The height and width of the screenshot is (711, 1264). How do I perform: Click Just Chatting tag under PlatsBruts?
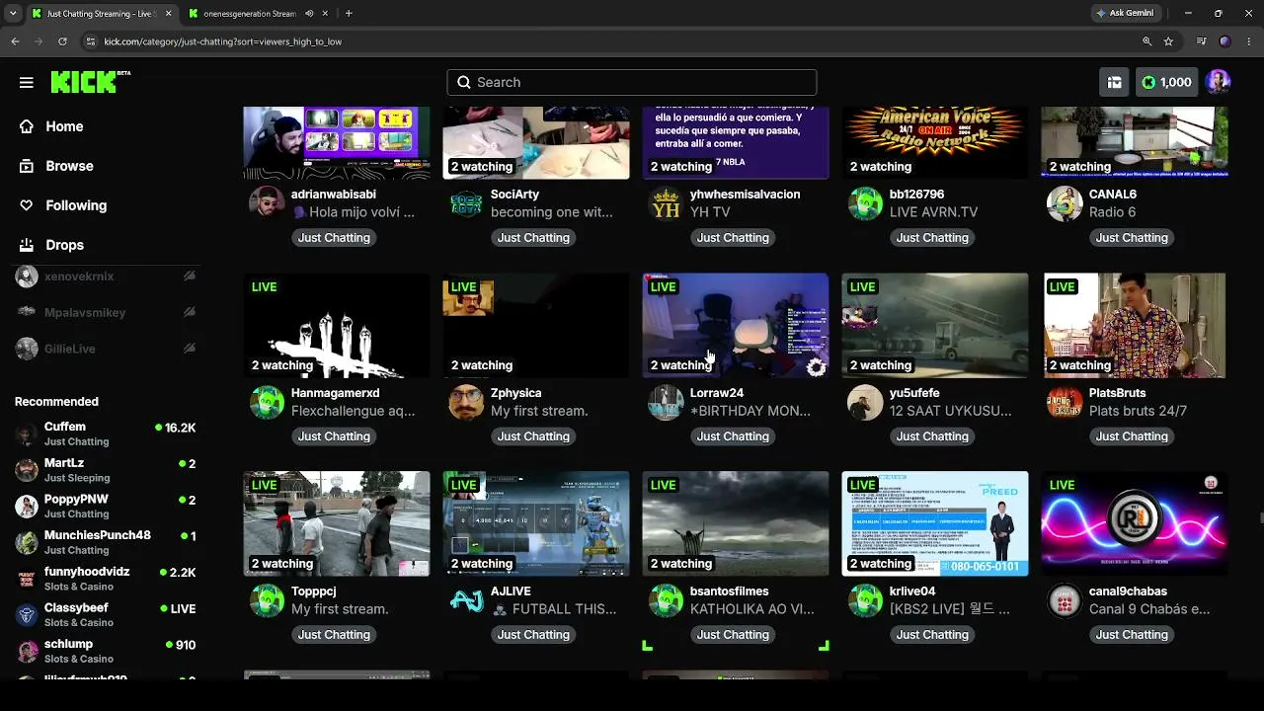click(x=1132, y=436)
